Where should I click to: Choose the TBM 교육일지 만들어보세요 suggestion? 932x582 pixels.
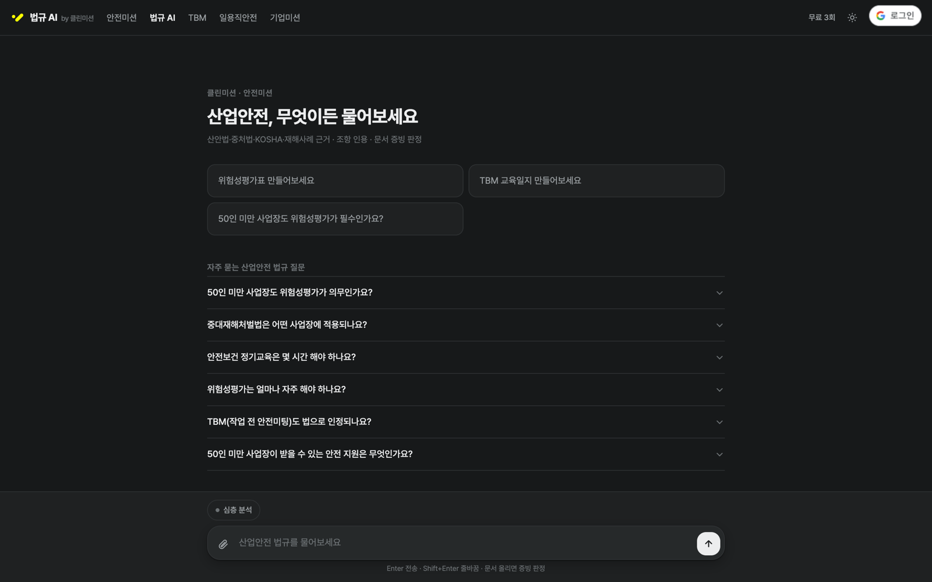point(596,180)
